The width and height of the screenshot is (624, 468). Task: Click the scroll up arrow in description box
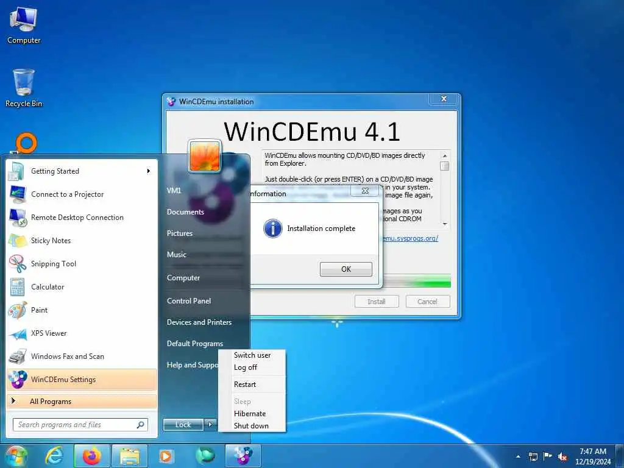pos(445,156)
